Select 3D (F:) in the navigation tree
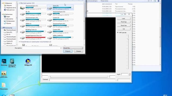 tap(8, 34)
